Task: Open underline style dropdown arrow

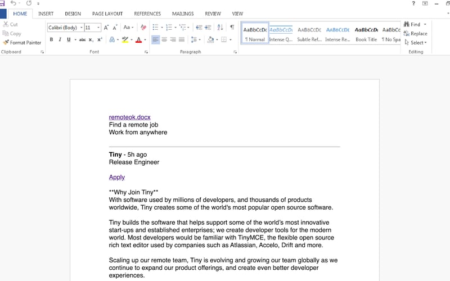Action: tap(75, 39)
